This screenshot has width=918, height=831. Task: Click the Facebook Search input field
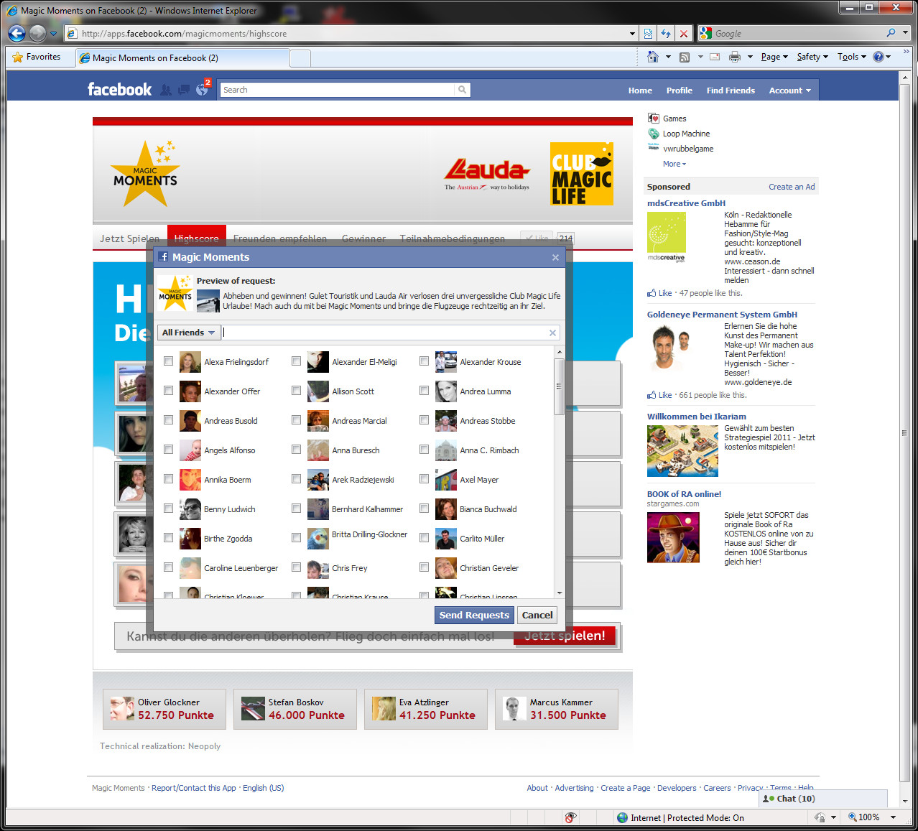coord(337,90)
